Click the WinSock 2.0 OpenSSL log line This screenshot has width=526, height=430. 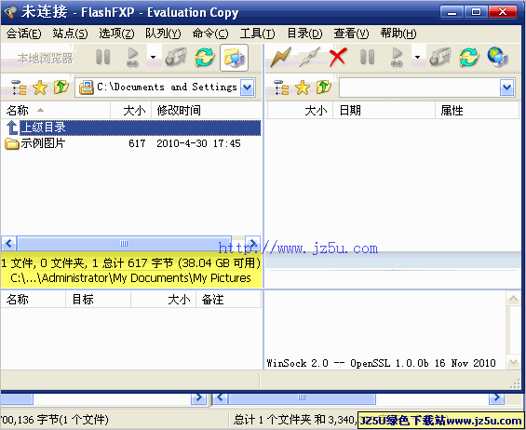pyautogui.click(x=381, y=363)
